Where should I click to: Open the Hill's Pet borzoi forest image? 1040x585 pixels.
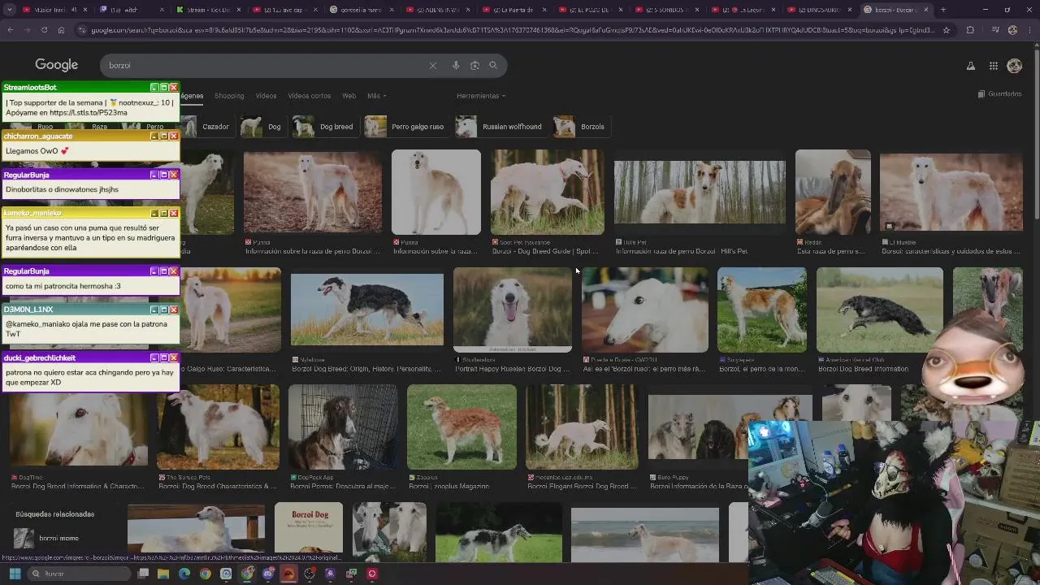tap(700, 192)
